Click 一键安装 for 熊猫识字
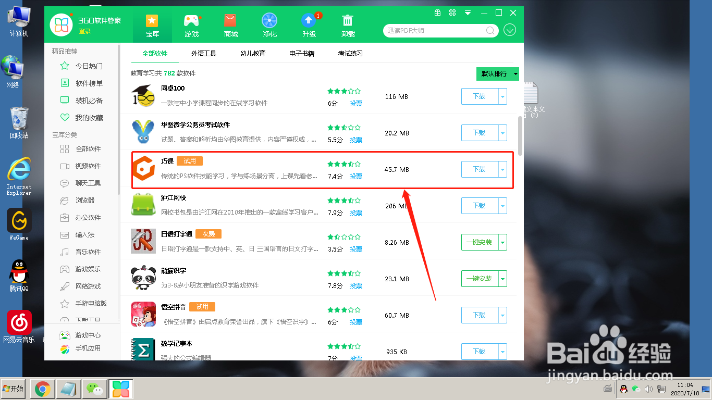 pos(480,279)
